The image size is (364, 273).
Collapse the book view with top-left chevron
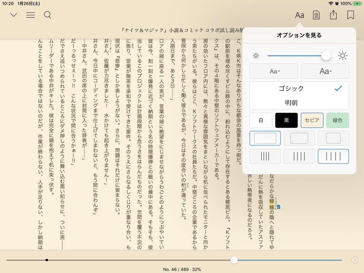pos(13,15)
